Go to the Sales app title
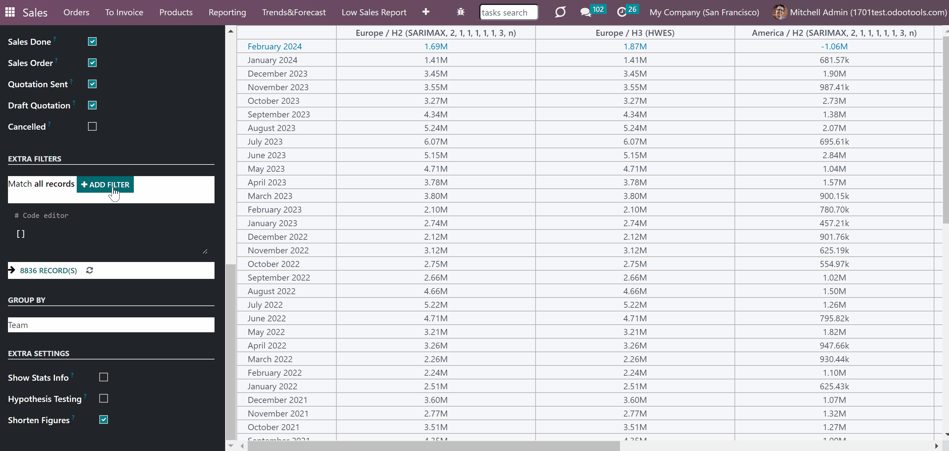949x451 pixels. click(x=35, y=13)
